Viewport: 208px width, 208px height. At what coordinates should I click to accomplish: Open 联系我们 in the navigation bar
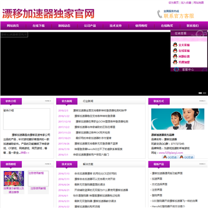tap(192, 25)
